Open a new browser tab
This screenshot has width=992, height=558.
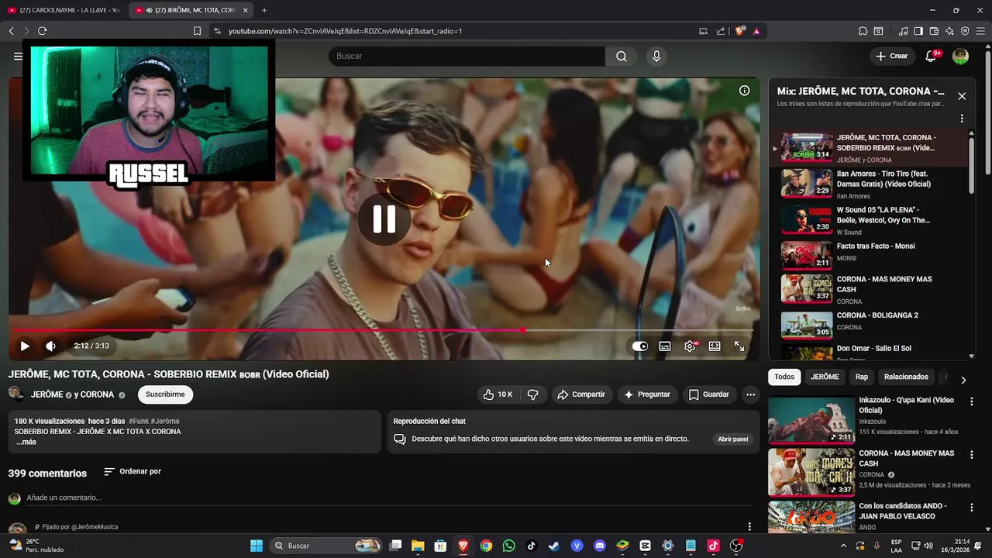tap(264, 10)
